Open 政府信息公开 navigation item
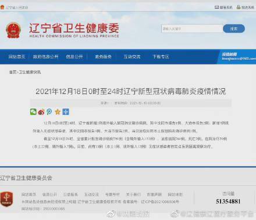This screenshot has height=220, width=256. (x=45, y=57)
